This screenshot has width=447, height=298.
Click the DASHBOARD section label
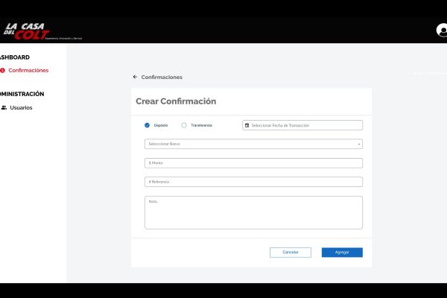pos(15,57)
